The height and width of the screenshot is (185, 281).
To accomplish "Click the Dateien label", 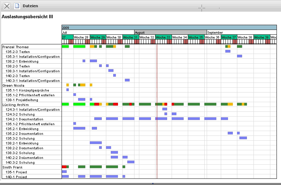I will point(30,6).
